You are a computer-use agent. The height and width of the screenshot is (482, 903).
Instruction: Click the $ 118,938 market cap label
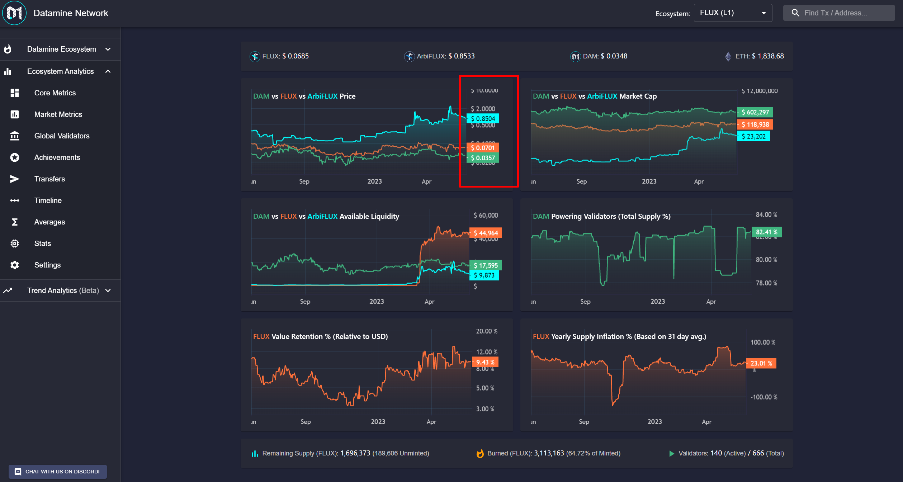coord(755,124)
